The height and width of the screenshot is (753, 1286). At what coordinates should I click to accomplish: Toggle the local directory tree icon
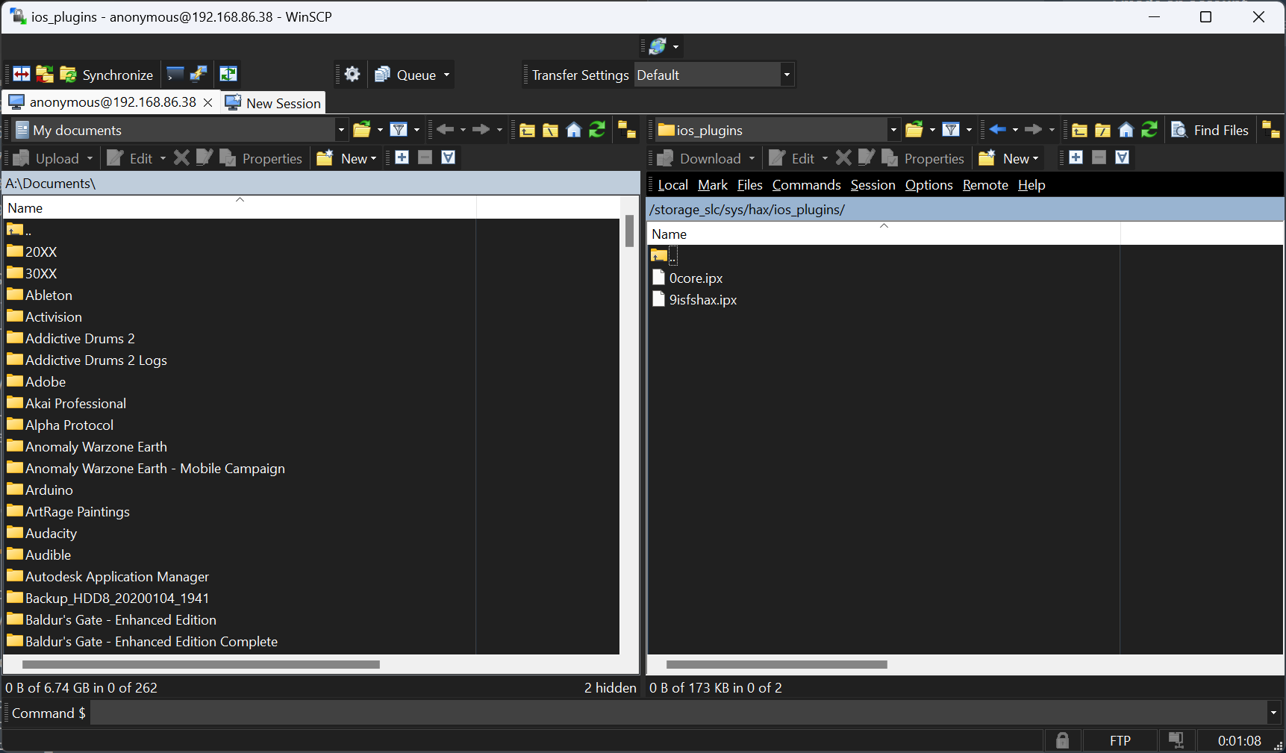pos(627,130)
